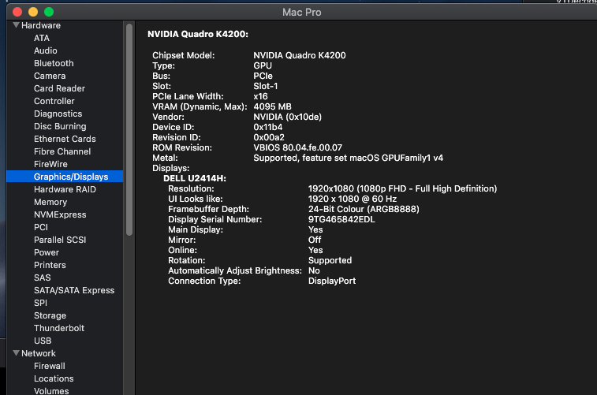Screen dimensions: 597x395
Task: Show Ethernet Cards information
Action: coord(65,139)
